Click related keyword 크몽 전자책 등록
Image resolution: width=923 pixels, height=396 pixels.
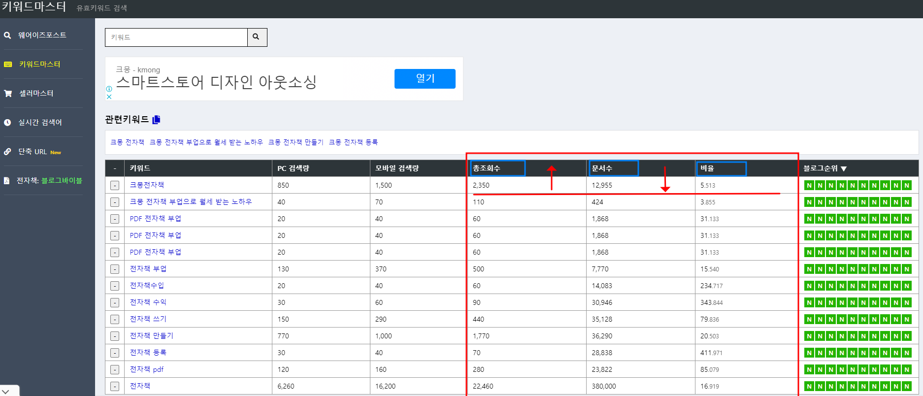pos(354,142)
